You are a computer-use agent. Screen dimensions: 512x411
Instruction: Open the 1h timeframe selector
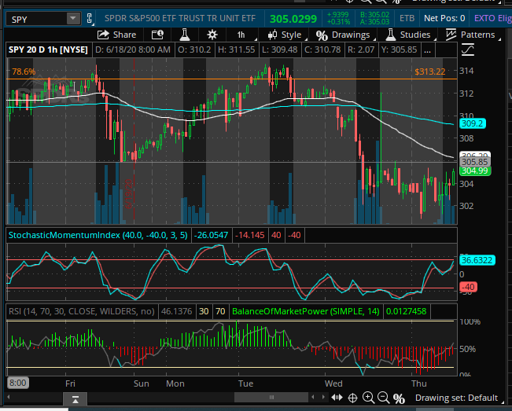(243, 35)
